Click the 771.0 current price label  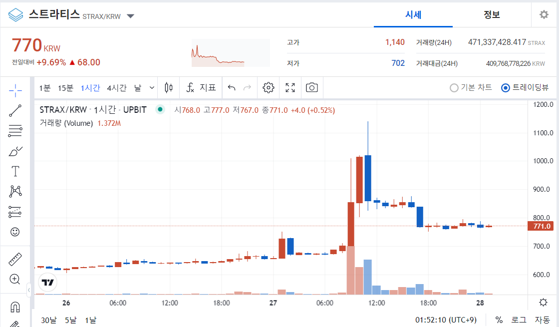(542, 226)
